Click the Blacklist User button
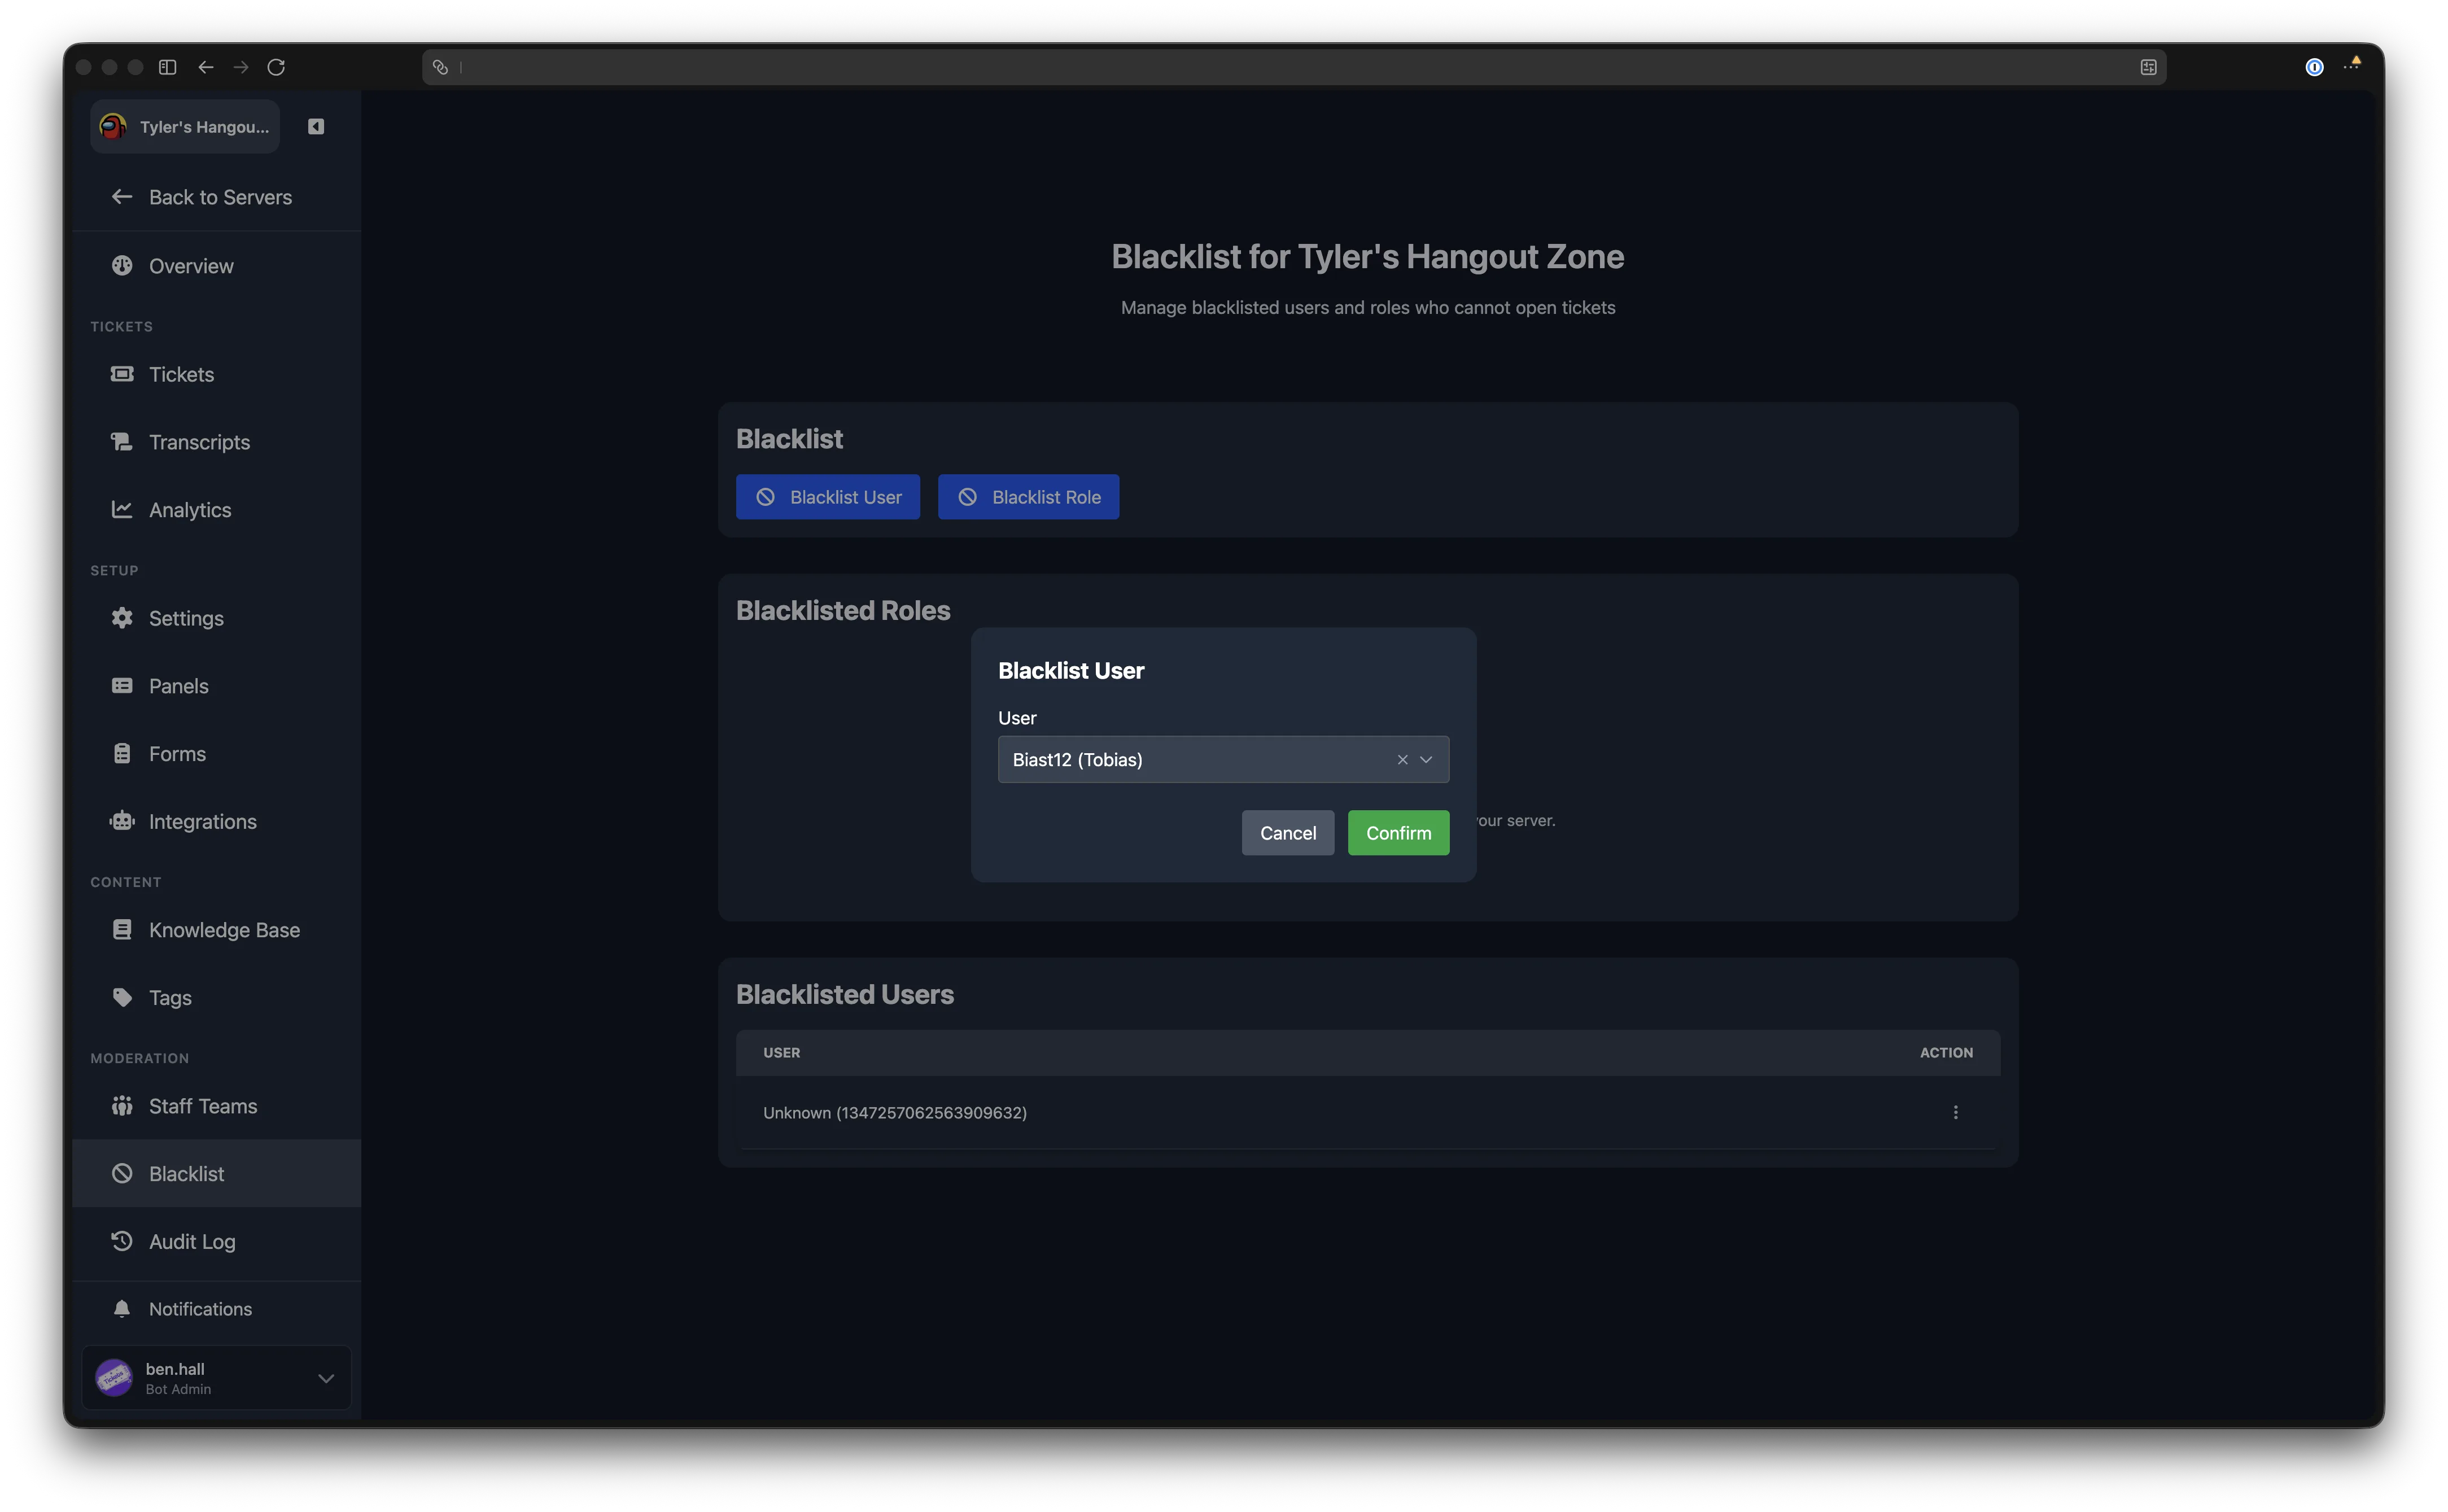The height and width of the screenshot is (1512, 2448). coord(828,497)
